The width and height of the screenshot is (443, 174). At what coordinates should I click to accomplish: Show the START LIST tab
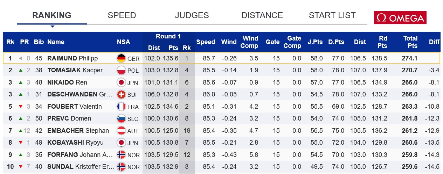point(332,15)
